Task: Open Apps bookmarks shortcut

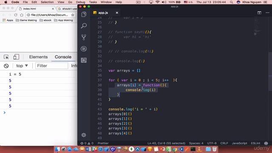Action: click(x=8, y=20)
